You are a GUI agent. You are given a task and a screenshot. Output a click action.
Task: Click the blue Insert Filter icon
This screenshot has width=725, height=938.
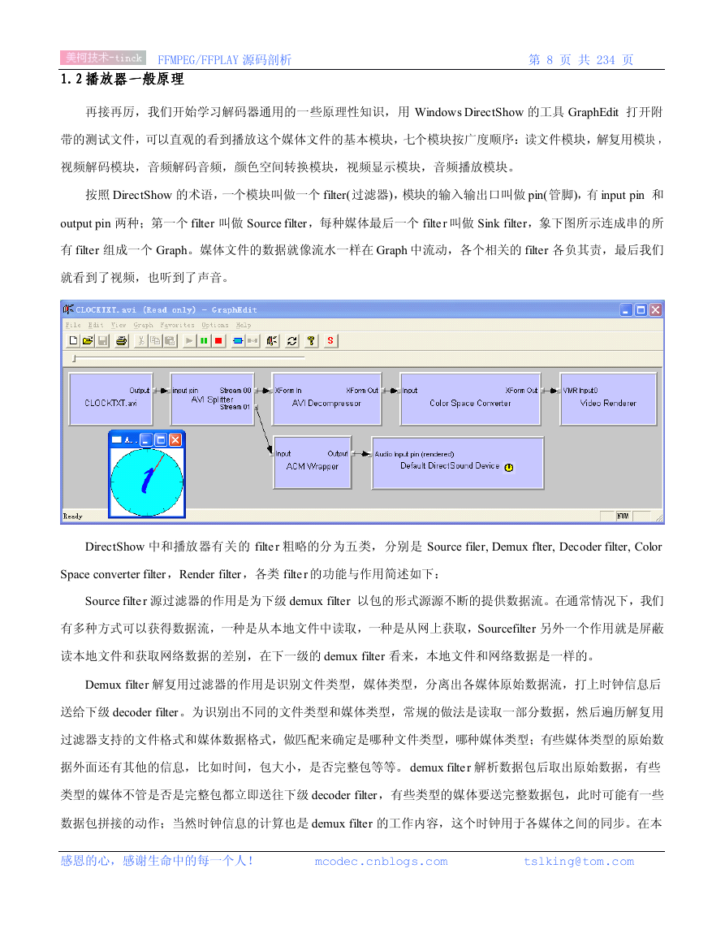click(238, 341)
